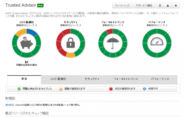Click the サポートに連絡 button
Viewport: 185px width, 118px height.
click(144, 6)
